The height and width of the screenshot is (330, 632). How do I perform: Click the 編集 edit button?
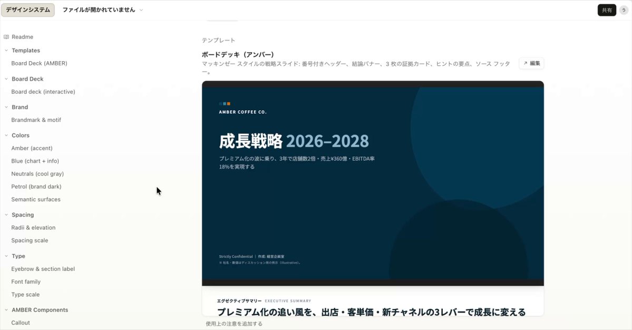(531, 63)
